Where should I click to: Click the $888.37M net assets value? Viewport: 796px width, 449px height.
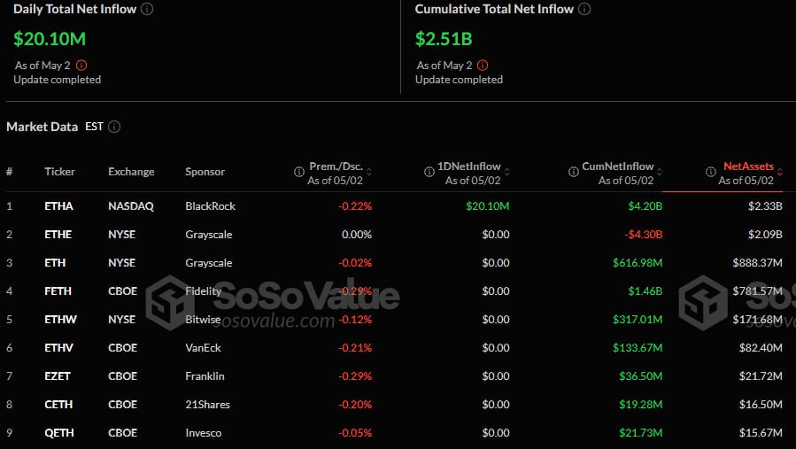point(757,263)
